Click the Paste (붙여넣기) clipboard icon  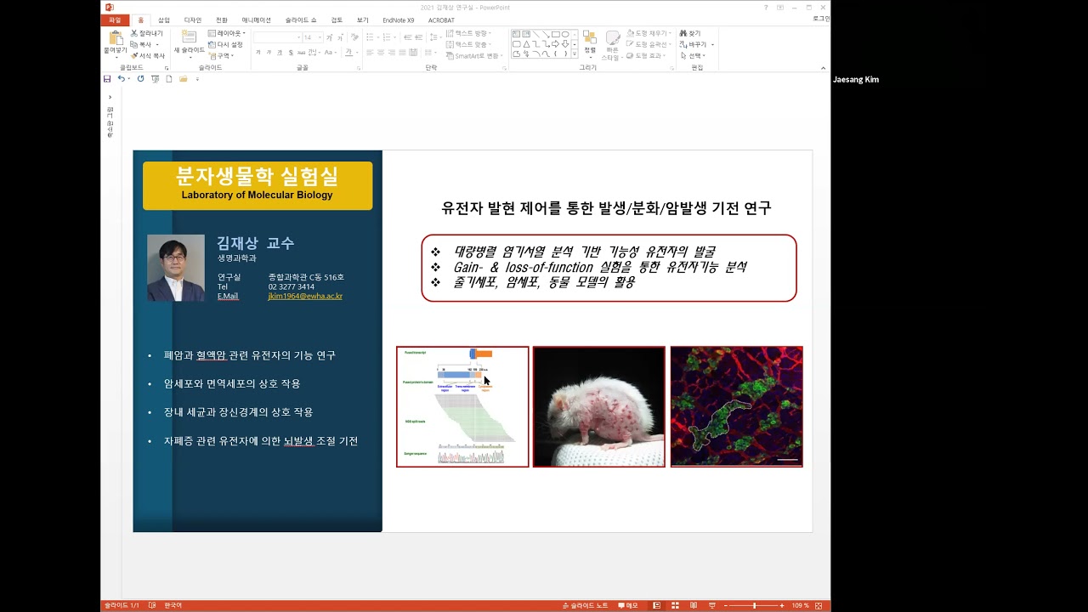click(116, 38)
